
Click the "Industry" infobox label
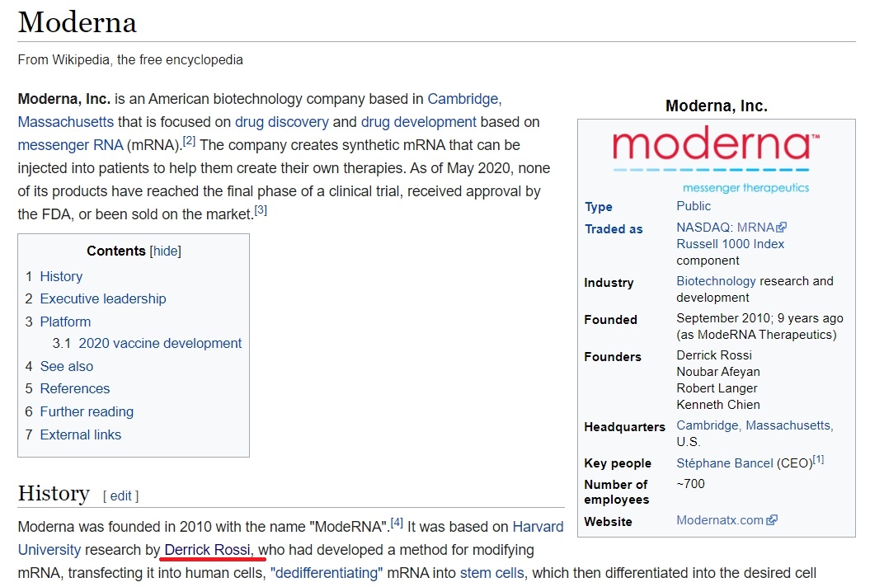pos(609,283)
